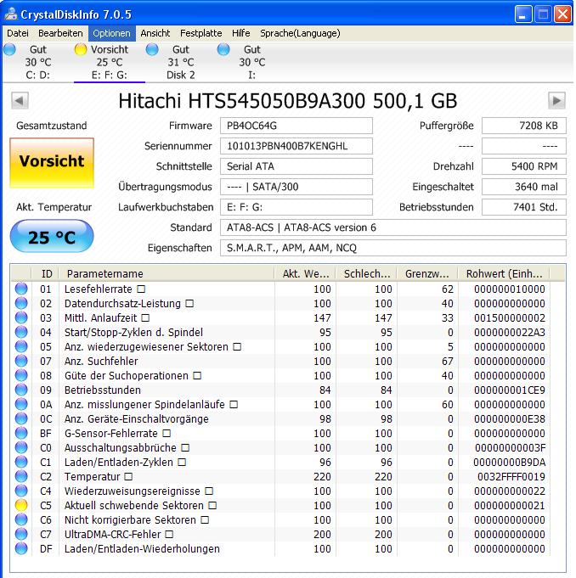The height and width of the screenshot is (578, 576).
Task: Click the Schnittstelle field Serial ATA
Action: tap(296, 166)
